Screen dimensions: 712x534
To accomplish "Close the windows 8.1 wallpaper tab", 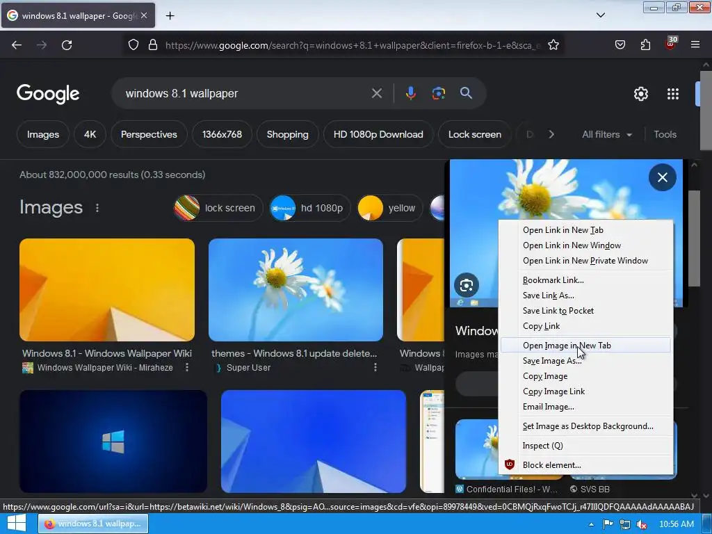I will point(144,15).
